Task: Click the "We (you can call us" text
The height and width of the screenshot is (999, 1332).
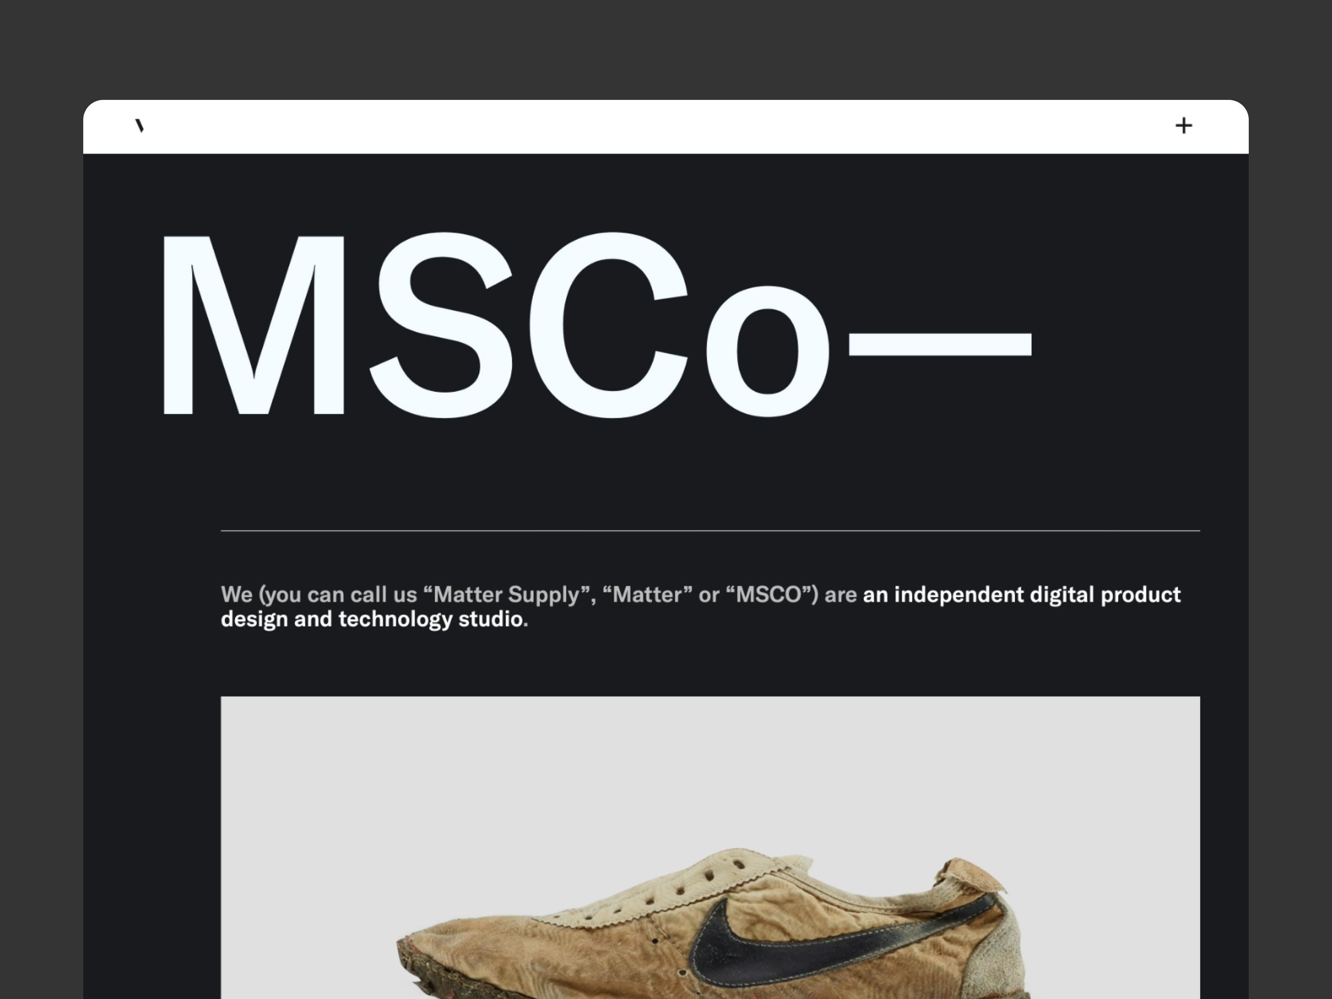Action: [x=318, y=595]
